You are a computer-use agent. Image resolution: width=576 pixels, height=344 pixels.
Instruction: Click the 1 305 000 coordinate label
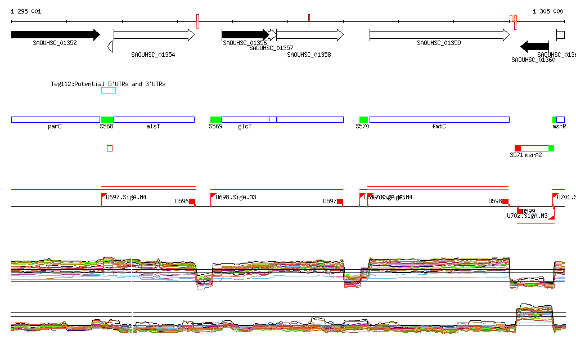[x=548, y=11]
